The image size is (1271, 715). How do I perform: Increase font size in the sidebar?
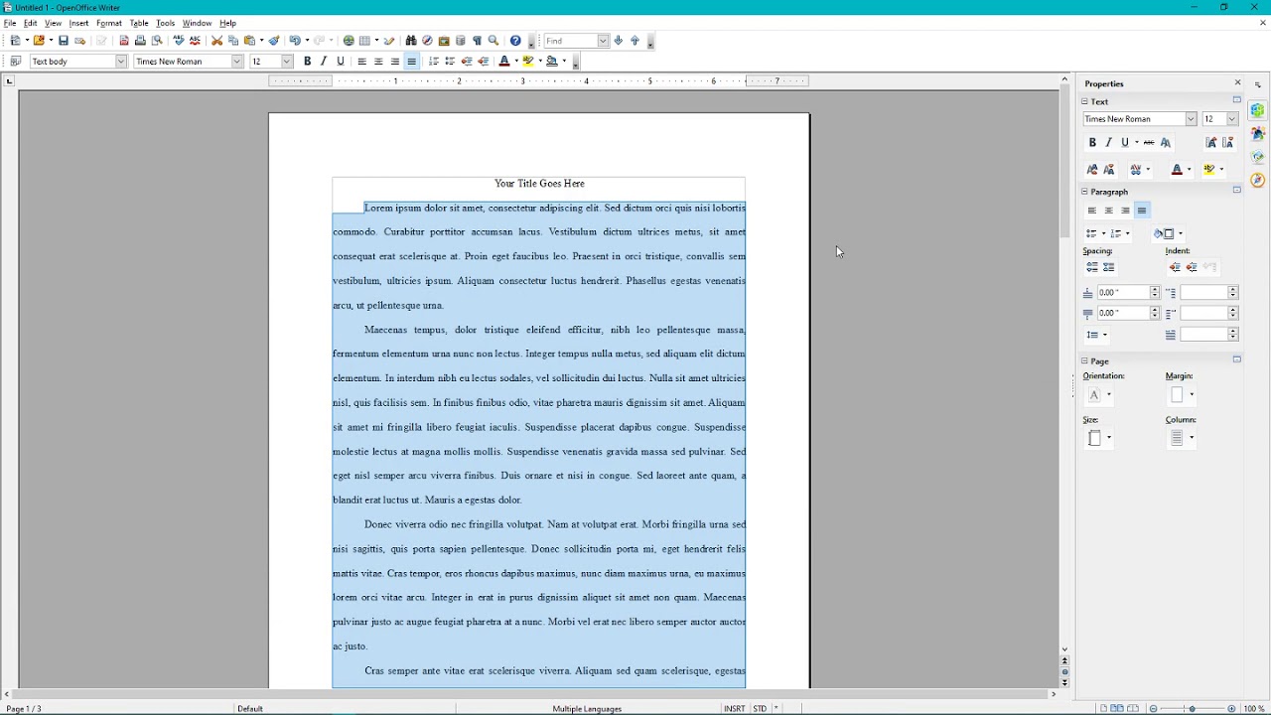1211,142
